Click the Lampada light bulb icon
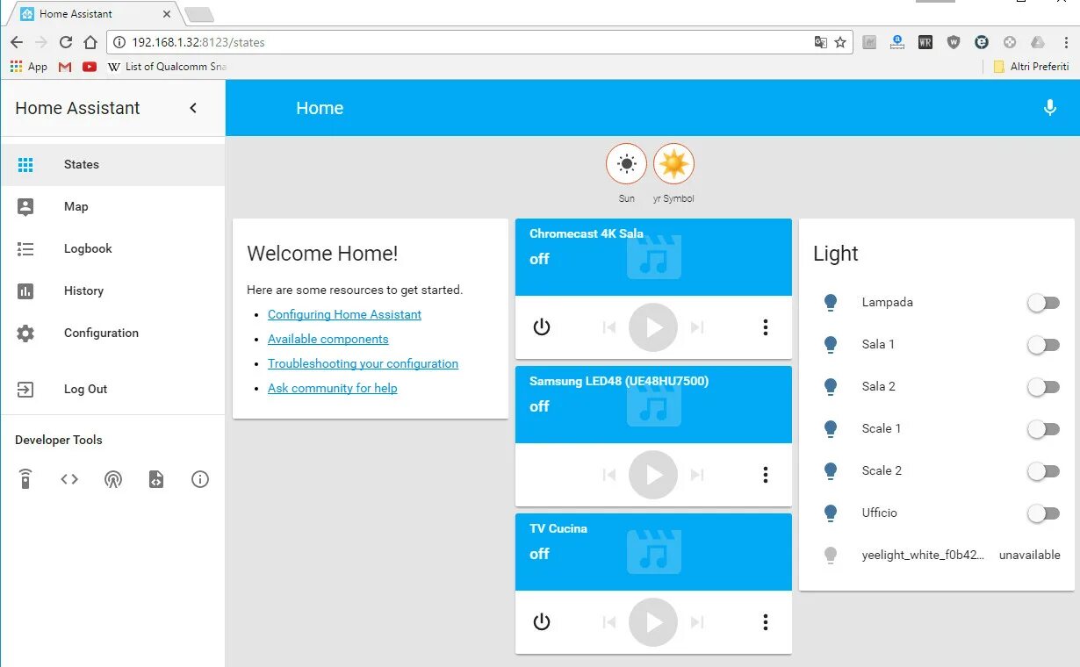The width and height of the screenshot is (1080, 667). pos(831,303)
